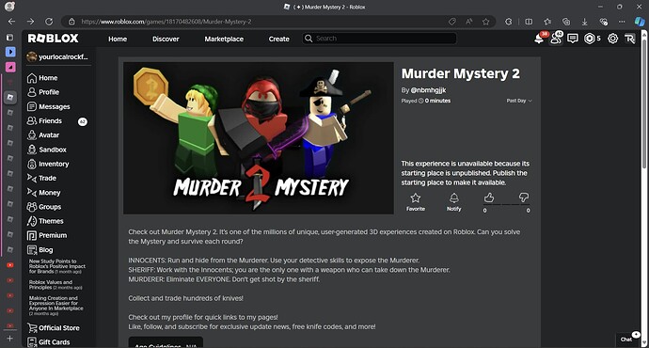Screen dimensions: 649x348
Task: Open the browser profile avatar
Action: pos(9,7)
